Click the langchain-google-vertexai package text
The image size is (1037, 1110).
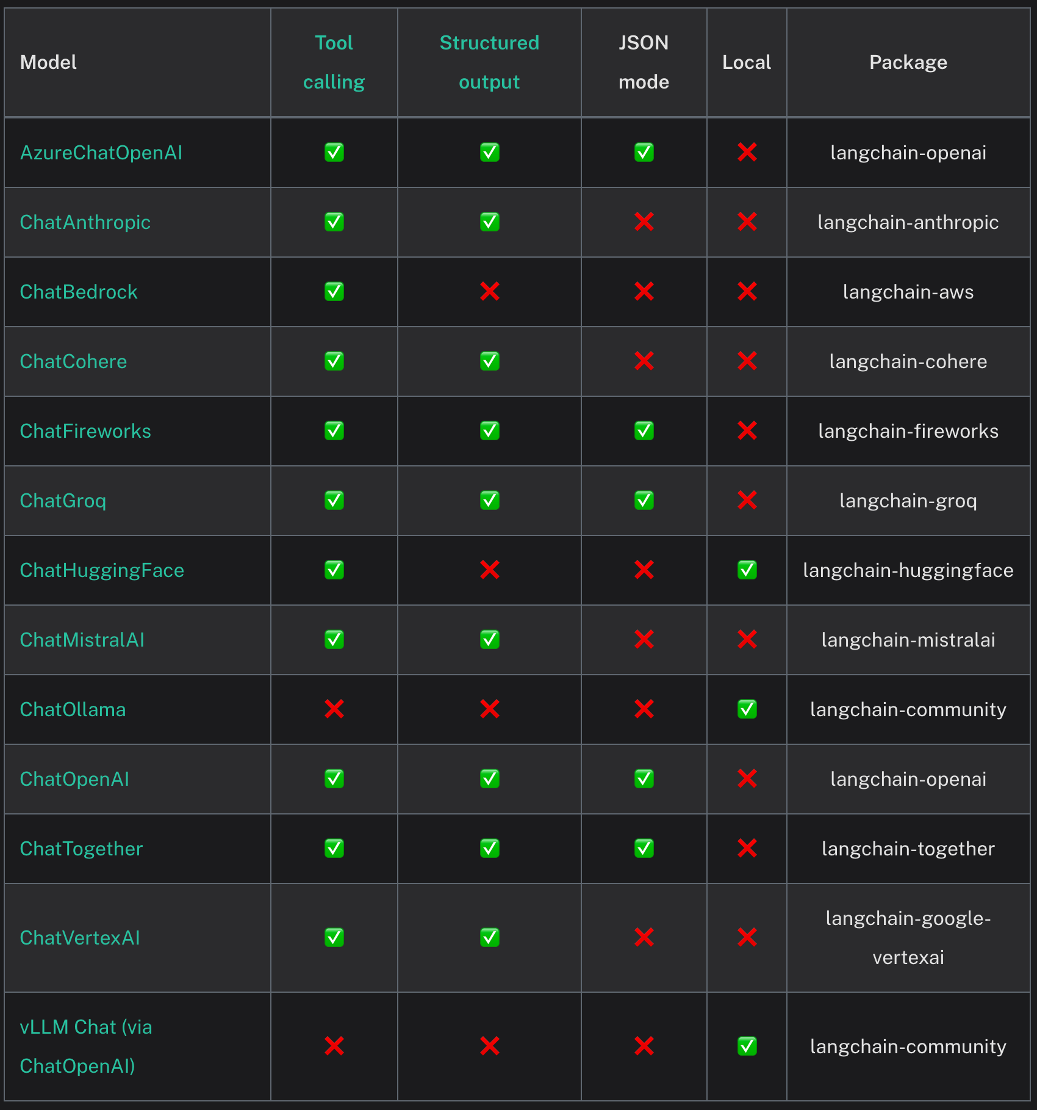908,938
